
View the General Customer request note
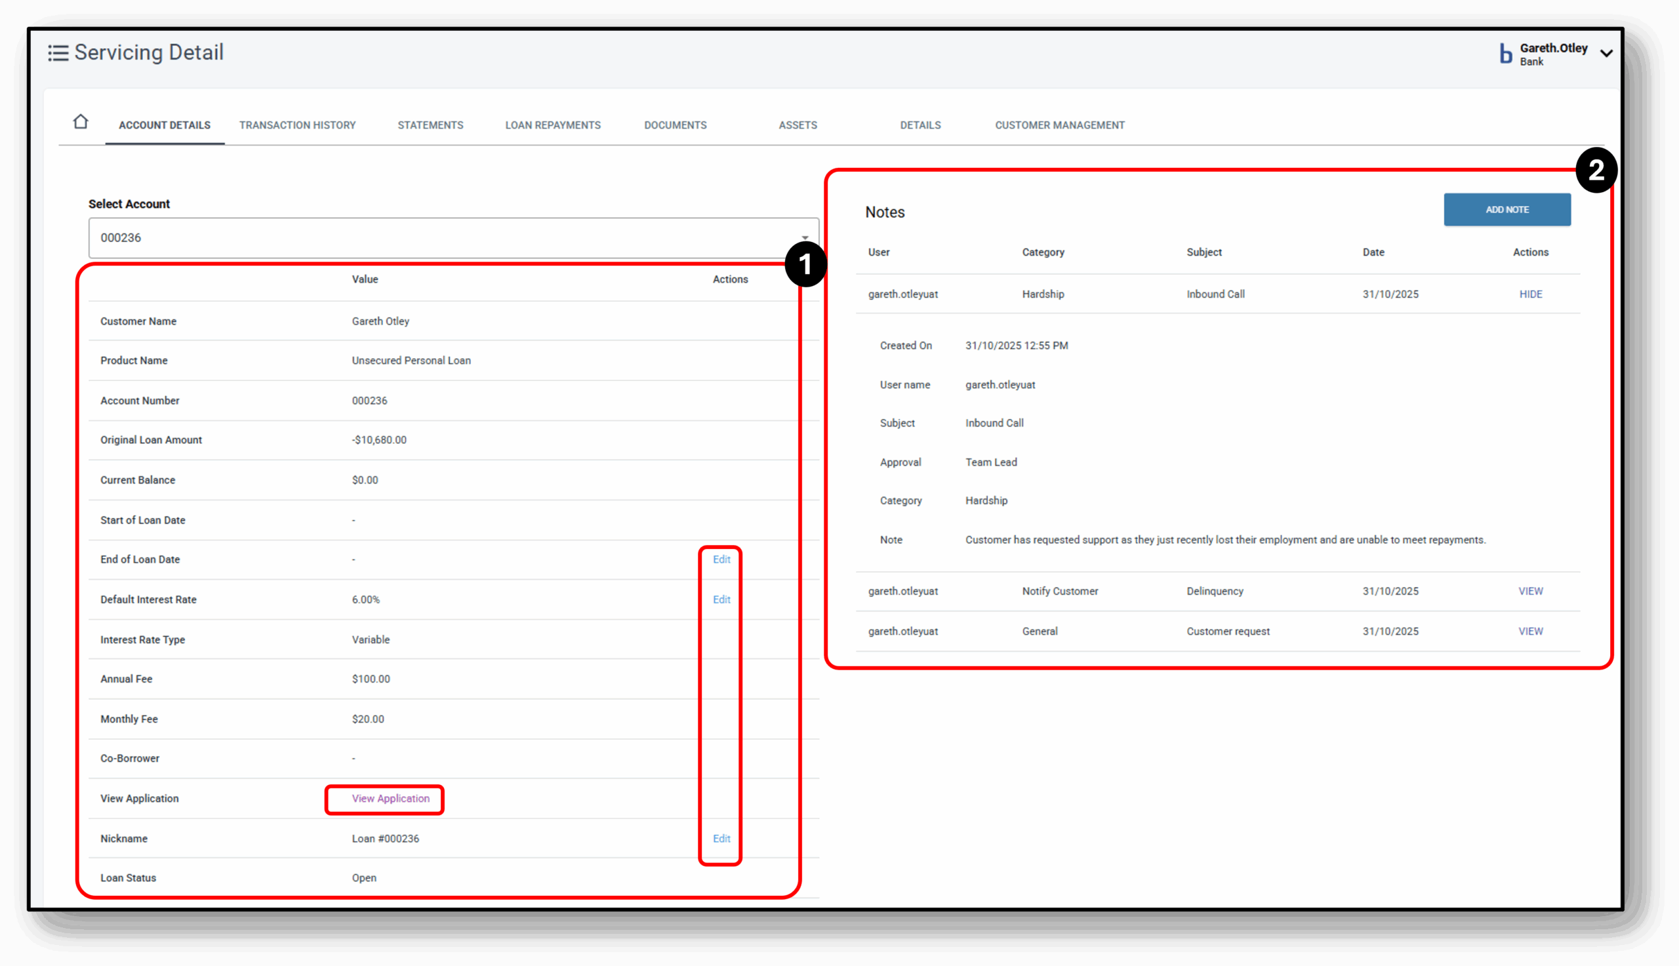coord(1530,631)
